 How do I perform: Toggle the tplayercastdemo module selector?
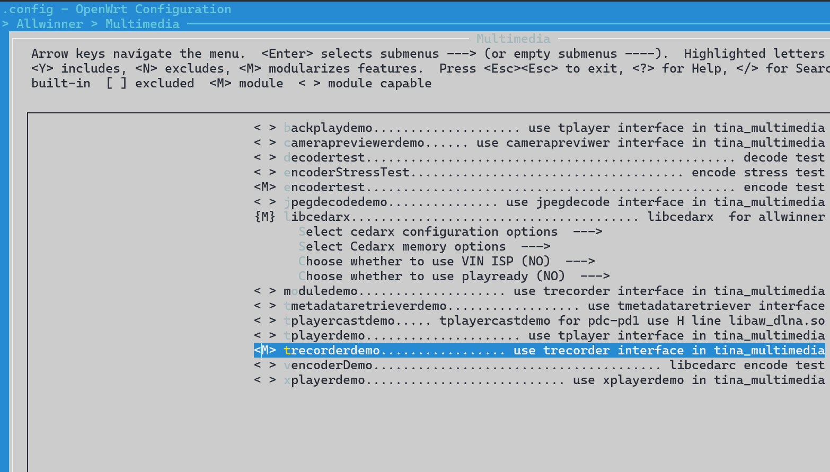tap(265, 320)
